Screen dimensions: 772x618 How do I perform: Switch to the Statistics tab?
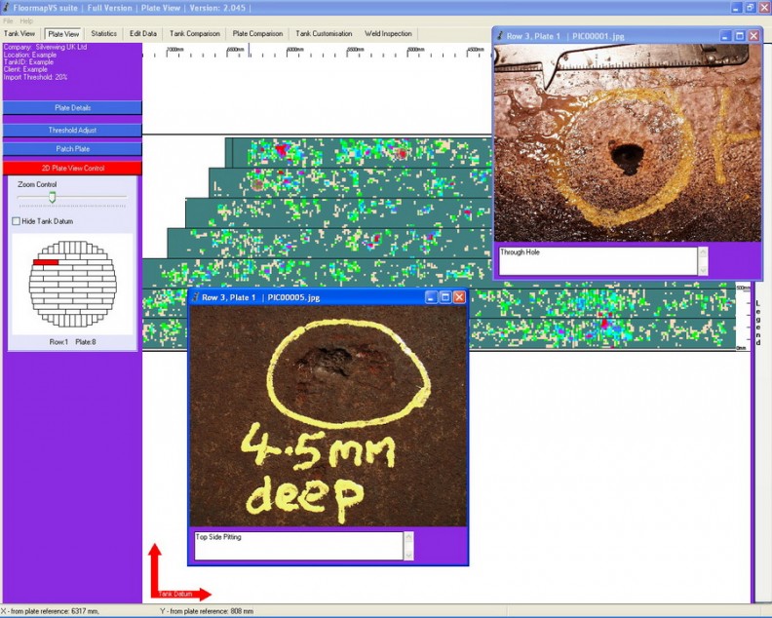tap(103, 34)
